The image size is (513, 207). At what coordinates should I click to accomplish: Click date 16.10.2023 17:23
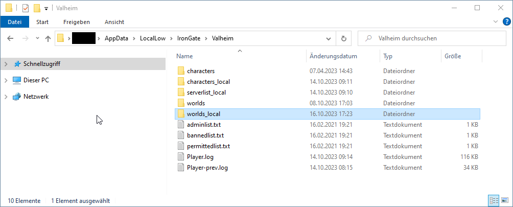coord(331,114)
